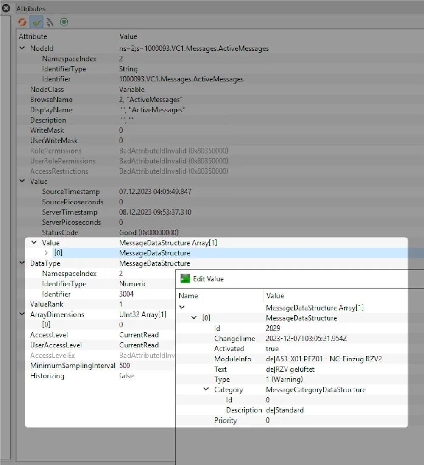424x465 pixels.
Task: Click the Category Description value de|Standard
Action: (x=285, y=410)
